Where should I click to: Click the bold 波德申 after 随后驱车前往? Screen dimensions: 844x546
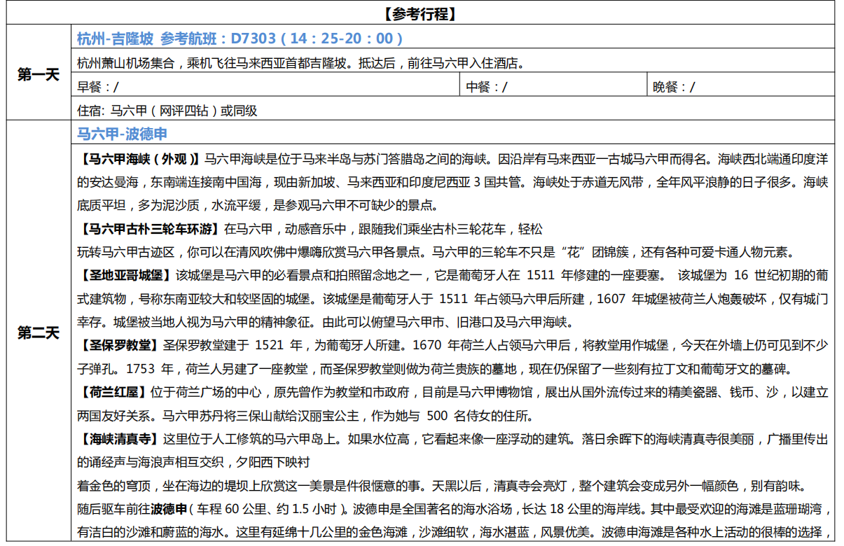[x=170, y=508]
